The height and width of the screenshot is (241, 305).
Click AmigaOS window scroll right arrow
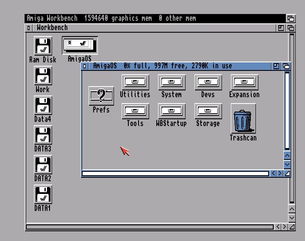point(280,173)
